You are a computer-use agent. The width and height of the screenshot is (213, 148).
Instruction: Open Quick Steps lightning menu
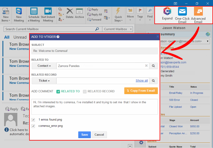[118, 15]
